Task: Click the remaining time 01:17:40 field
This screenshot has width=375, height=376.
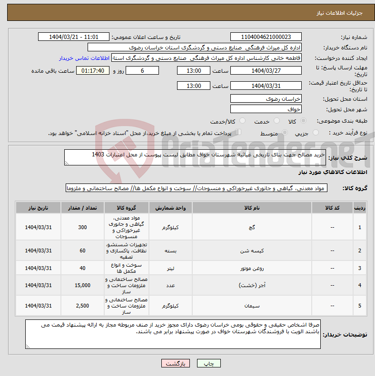Action: click(93, 70)
